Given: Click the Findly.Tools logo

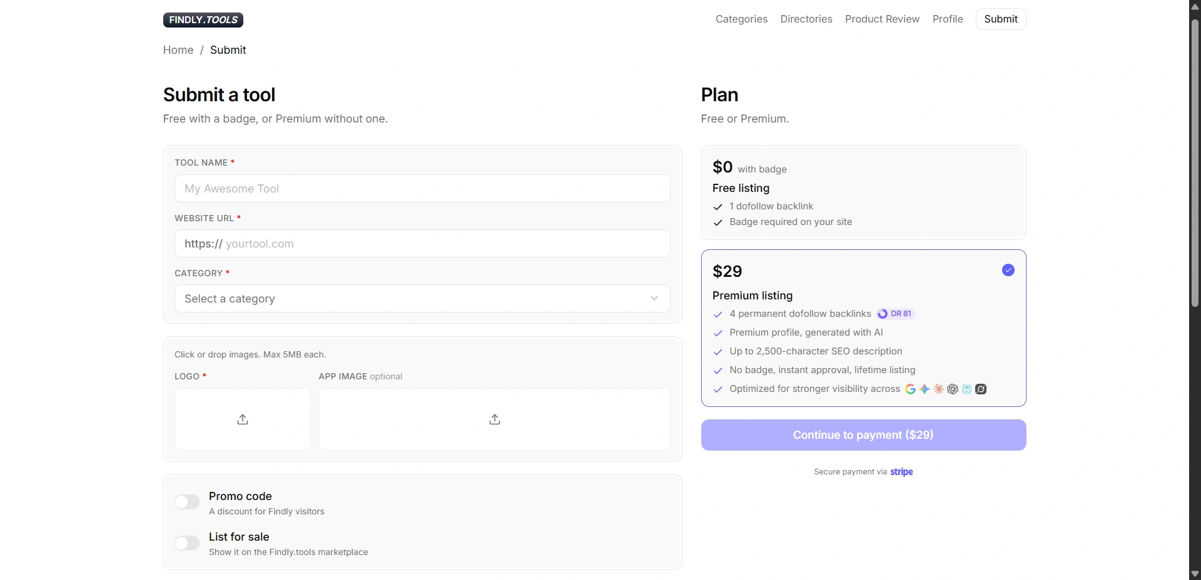Looking at the screenshot, I should 203,20.
